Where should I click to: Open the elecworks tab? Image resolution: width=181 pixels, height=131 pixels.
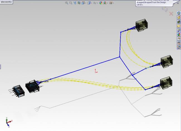click(6, 2)
